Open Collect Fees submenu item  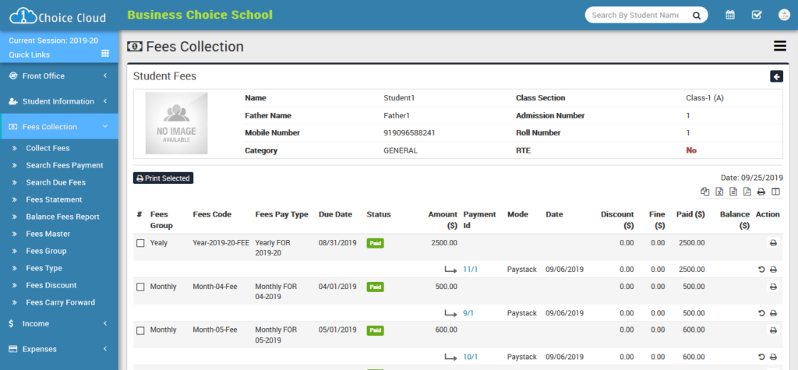tap(48, 148)
